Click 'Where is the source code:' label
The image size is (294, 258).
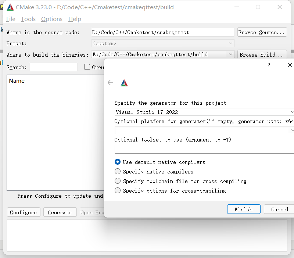pos(43,32)
